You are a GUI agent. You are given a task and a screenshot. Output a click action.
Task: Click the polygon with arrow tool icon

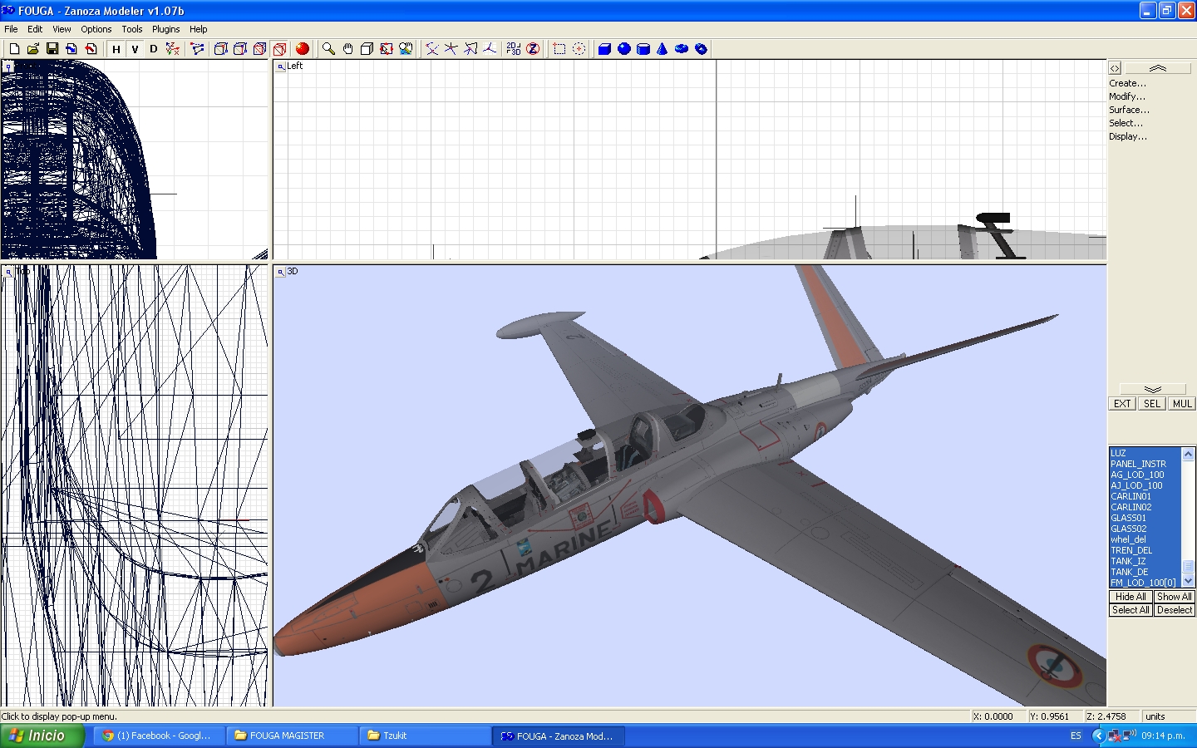[470, 49]
